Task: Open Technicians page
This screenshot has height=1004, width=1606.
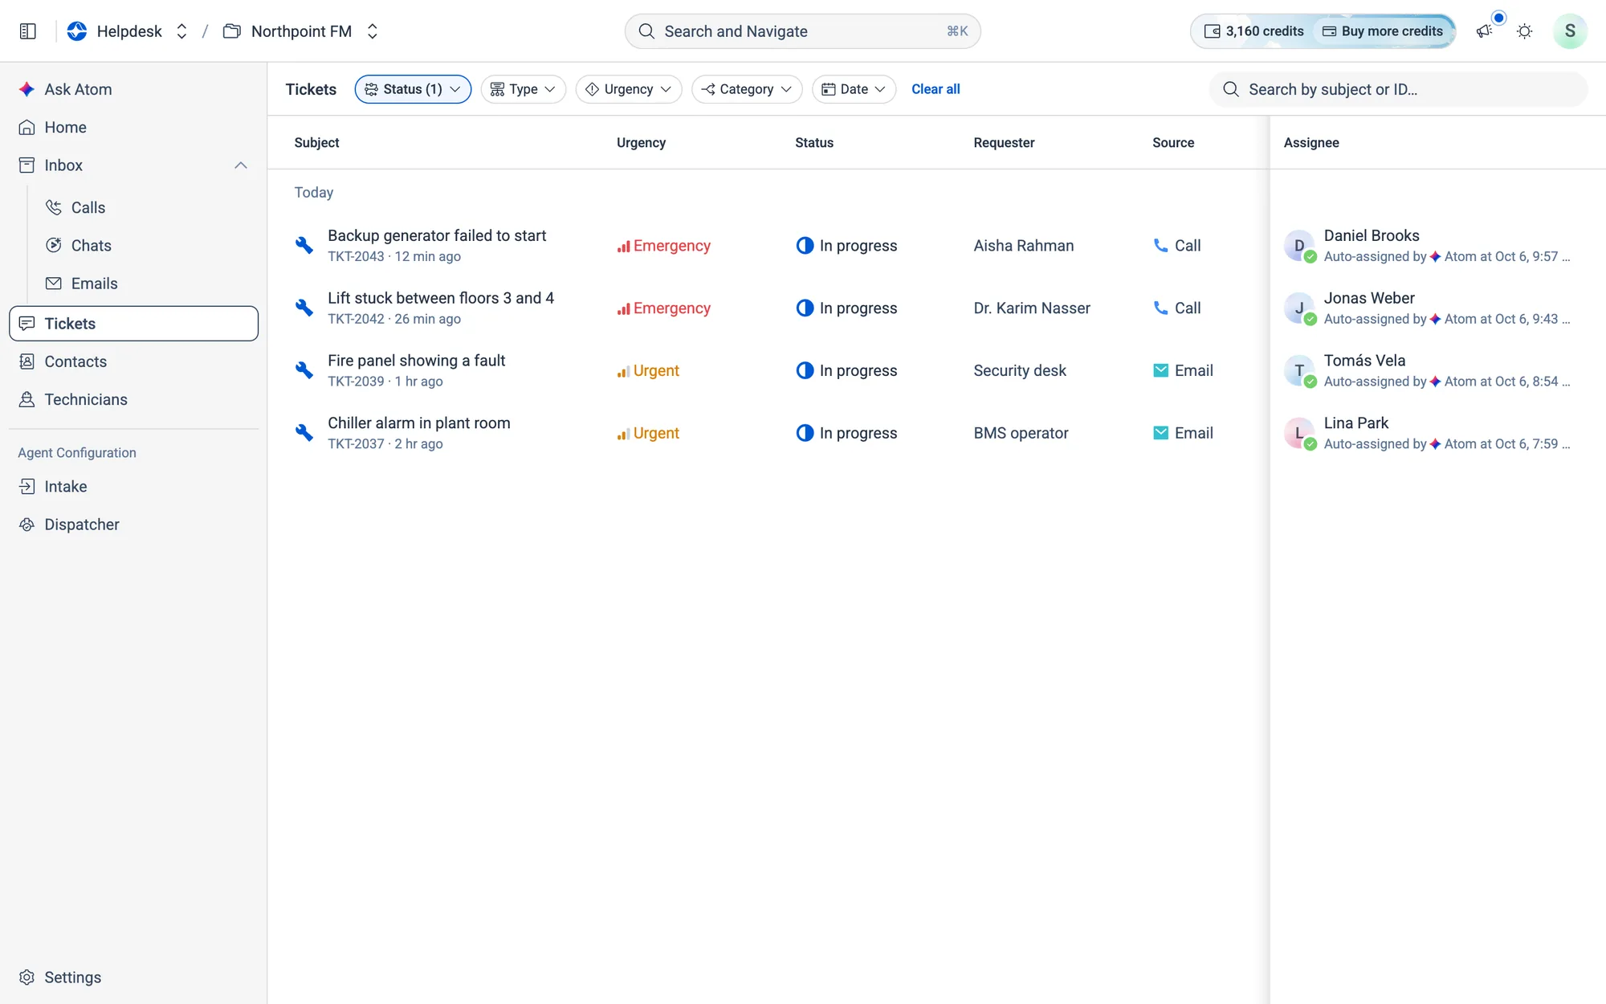Action: (x=133, y=399)
